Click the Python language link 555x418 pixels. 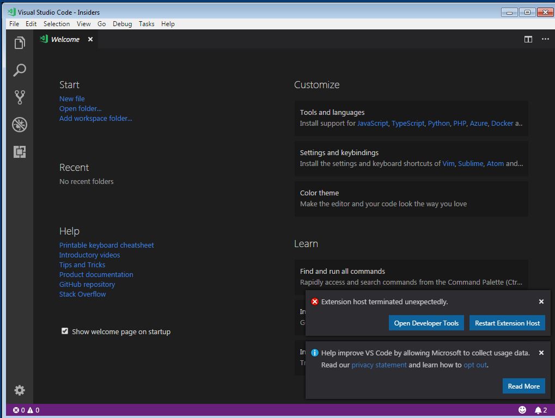439,123
